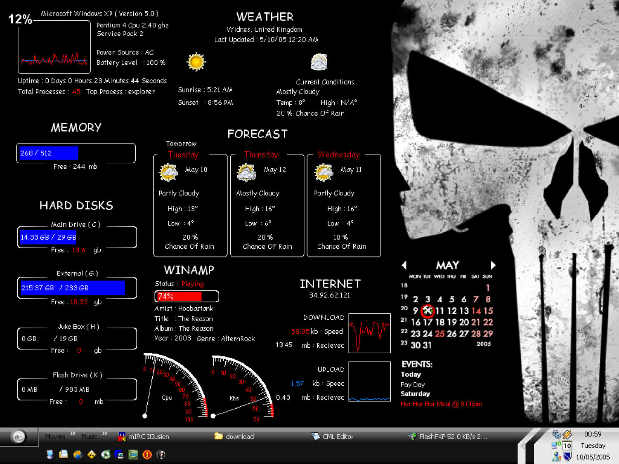Launch the globe browser quick launch icon

[78, 455]
